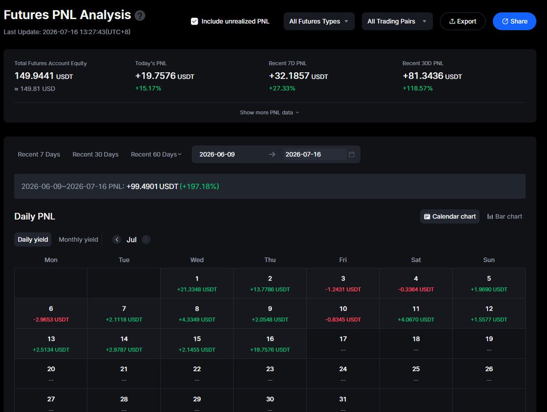The height and width of the screenshot is (412, 547).
Task: Click the Daily PNL section heading
Action: click(35, 217)
